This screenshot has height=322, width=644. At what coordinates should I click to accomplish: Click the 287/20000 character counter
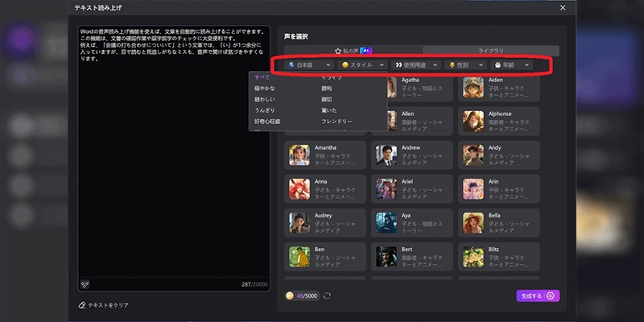point(254,284)
